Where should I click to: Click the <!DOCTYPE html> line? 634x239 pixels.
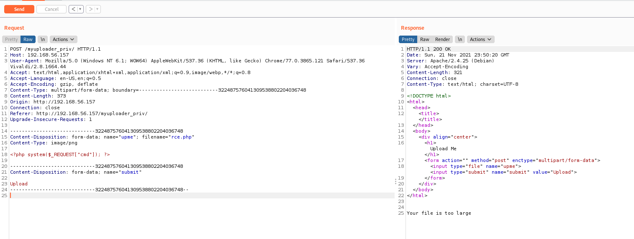[429, 96]
